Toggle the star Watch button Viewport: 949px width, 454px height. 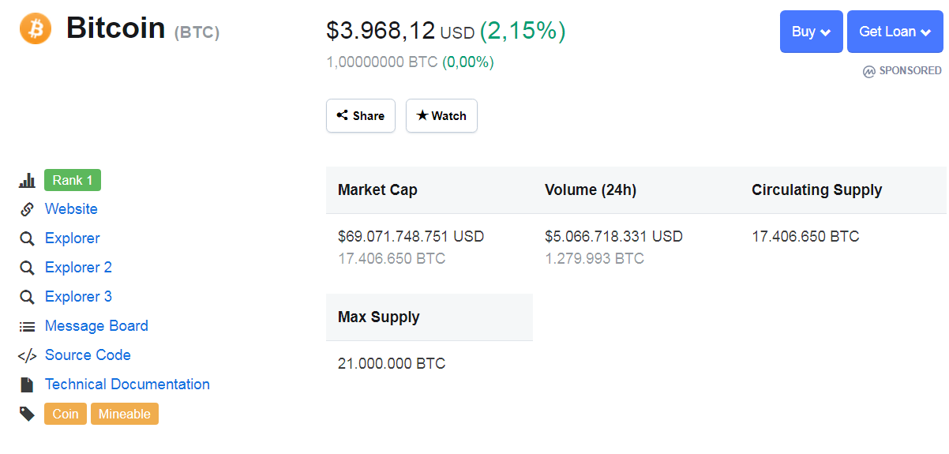(441, 115)
